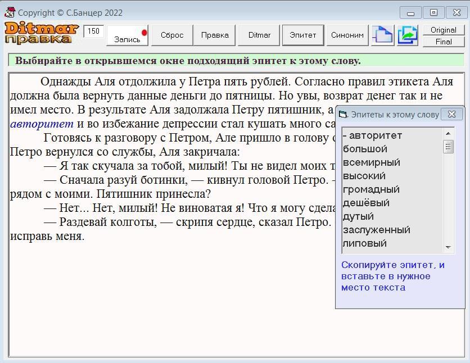Image resolution: width=470 pixels, height=363 pixels.
Task: Toggle the Эпитет mode button
Action: [302, 35]
